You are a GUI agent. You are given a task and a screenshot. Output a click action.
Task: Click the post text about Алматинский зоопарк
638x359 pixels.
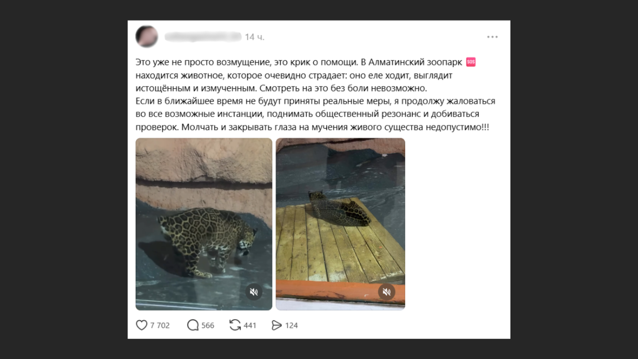pyautogui.click(x=315, y=94)
